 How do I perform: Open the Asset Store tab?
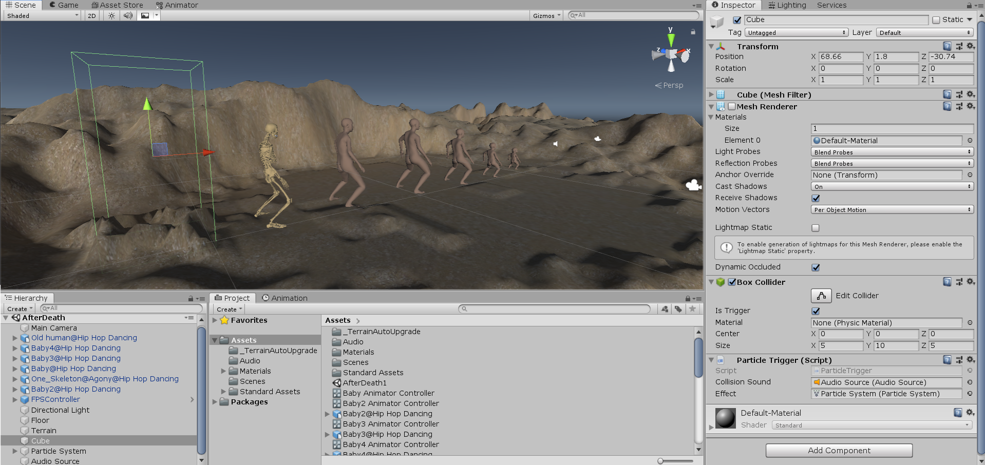tap(117, 5)
